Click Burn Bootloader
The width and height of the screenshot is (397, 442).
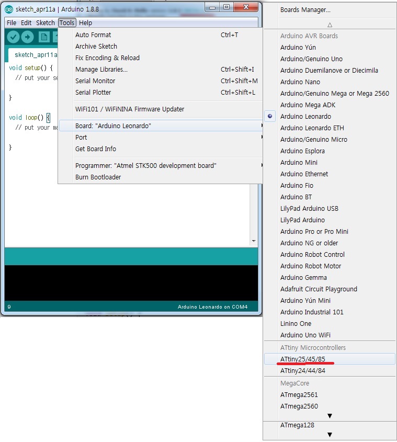click(x=161, y=177)
